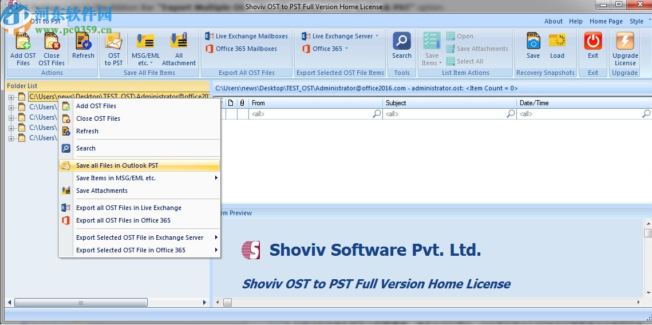Open the Home Page link
Viewport: 652px width, 325px height.
point(606,21)
